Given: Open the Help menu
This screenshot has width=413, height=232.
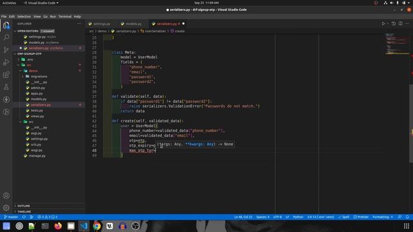Looking at the screenshot, I should (77, 17).
